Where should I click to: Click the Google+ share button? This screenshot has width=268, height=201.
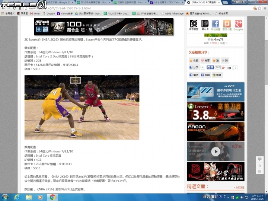click(227, 68)
